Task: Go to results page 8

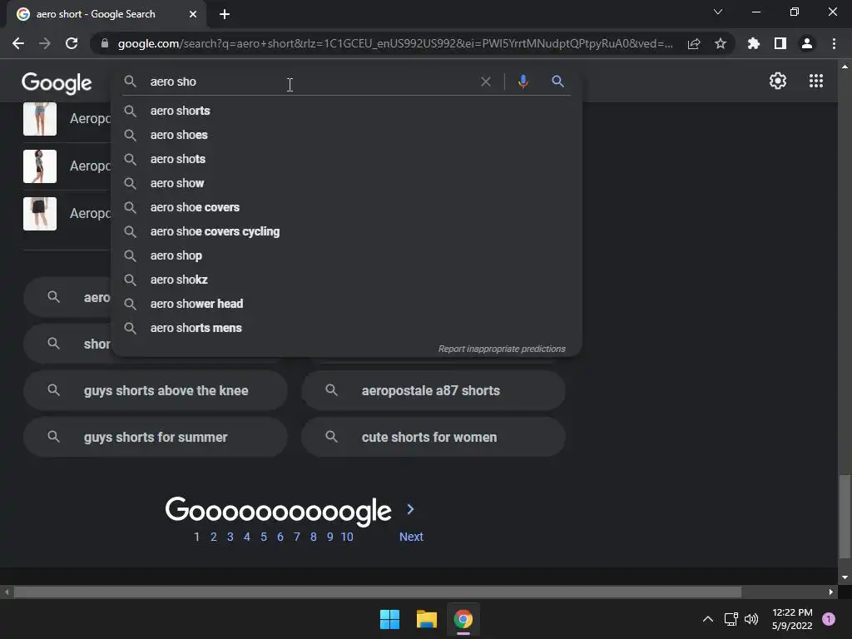Action: click(314, 537)
